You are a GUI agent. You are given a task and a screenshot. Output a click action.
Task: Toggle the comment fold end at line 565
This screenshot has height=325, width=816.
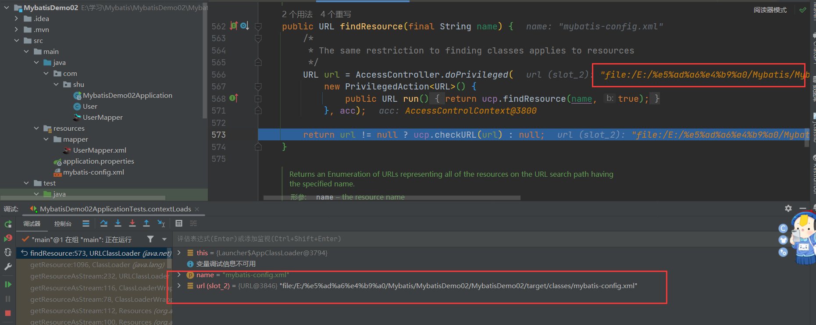coord(258,62)
